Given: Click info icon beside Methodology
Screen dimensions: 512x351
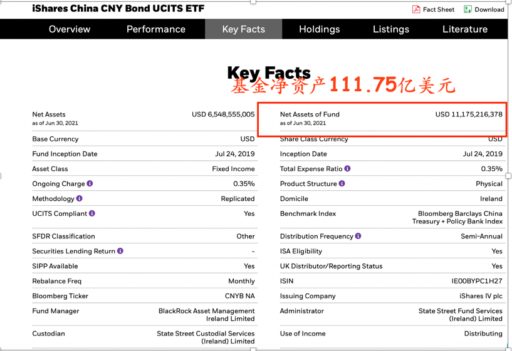Looking at the screenshot, I should pos(80,198).
